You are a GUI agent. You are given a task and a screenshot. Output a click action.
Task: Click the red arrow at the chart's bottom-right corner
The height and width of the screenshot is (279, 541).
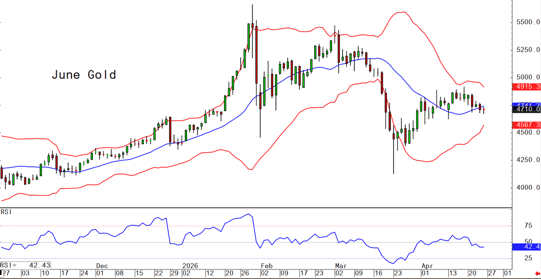click(536, 274)
